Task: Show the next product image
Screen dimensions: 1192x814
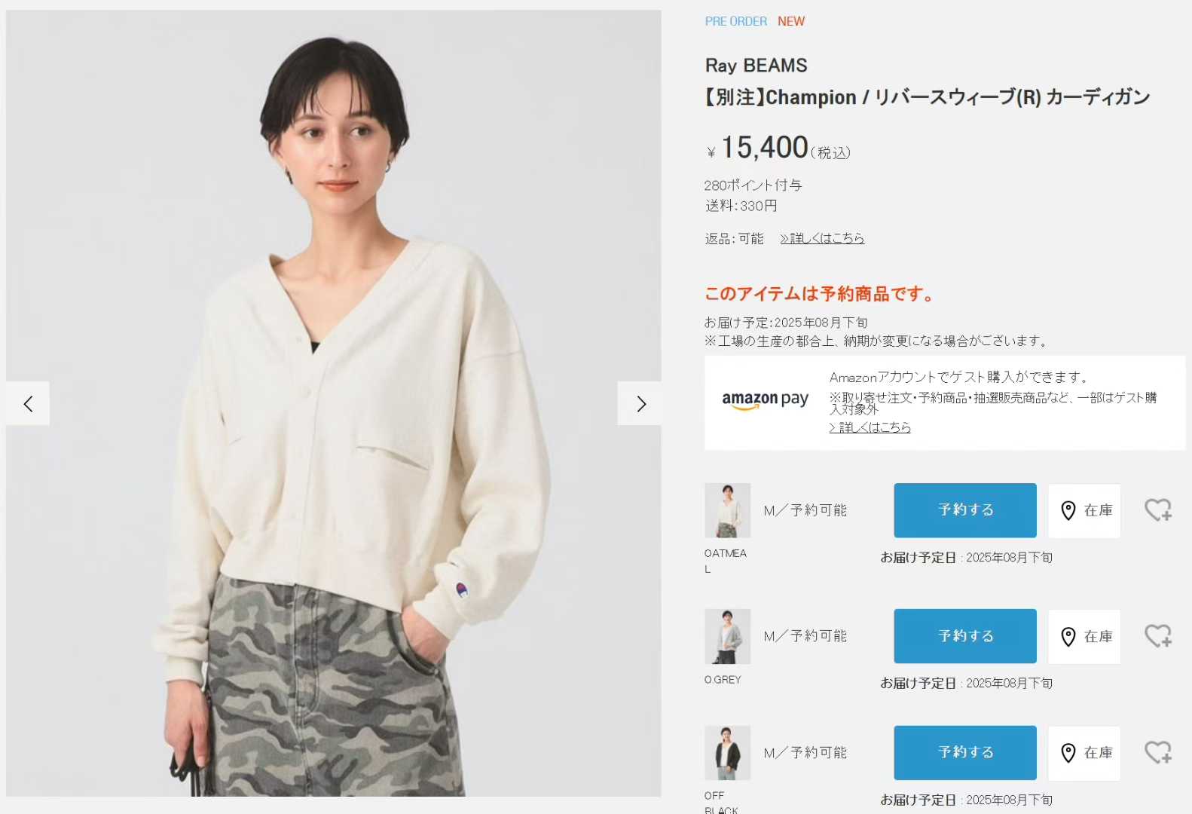Action: pyautogui.click(x=640, y=403)
